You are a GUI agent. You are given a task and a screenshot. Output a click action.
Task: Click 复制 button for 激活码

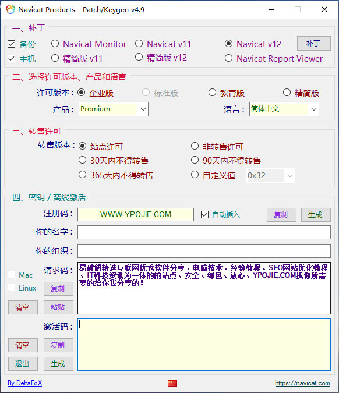58,345
